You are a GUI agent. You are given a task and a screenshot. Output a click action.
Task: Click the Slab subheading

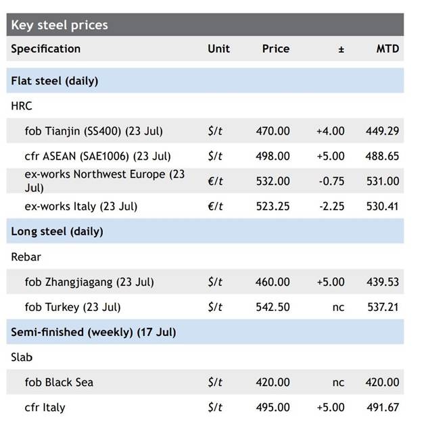[22, 357]
